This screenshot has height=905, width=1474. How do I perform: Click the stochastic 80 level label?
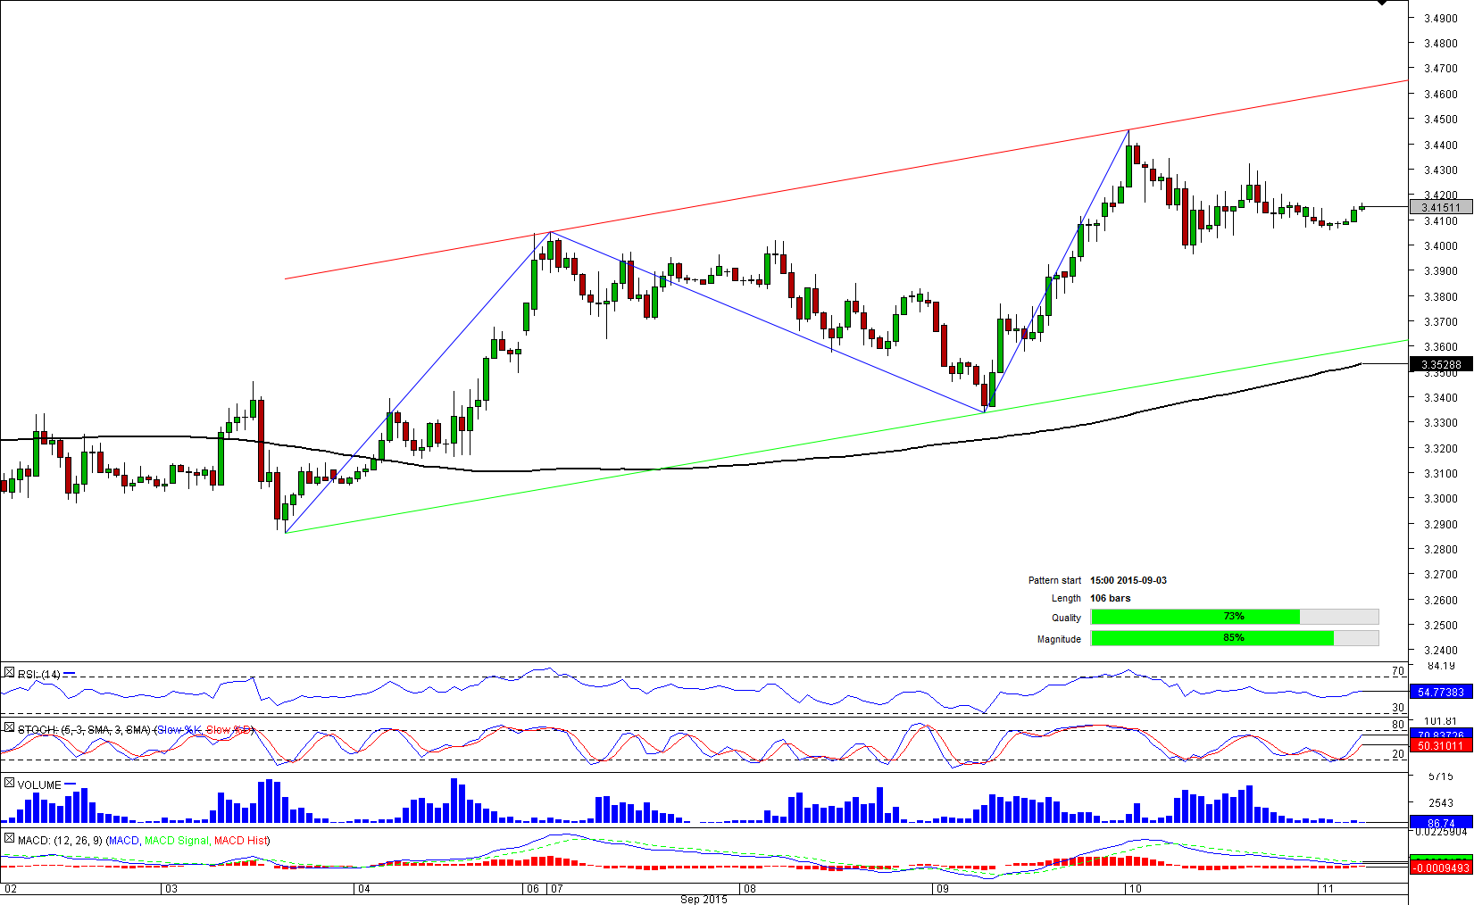[1398, 725]
